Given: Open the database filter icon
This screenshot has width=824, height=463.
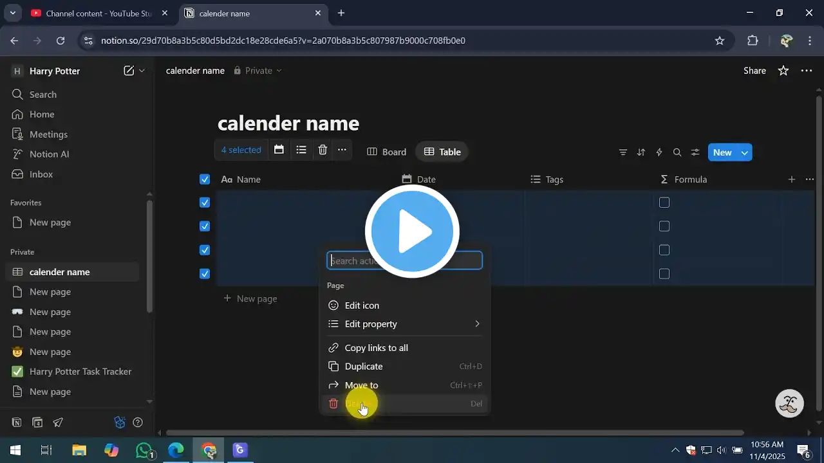Looking at the screenshot, I should pos(623,152).
